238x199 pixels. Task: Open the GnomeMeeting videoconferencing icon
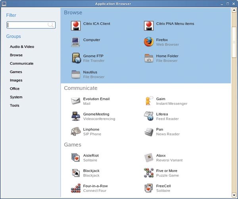[76, 116]
